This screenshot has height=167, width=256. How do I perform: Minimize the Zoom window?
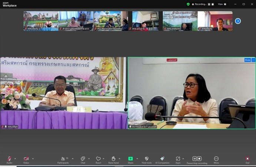click(x=235, y=4)
